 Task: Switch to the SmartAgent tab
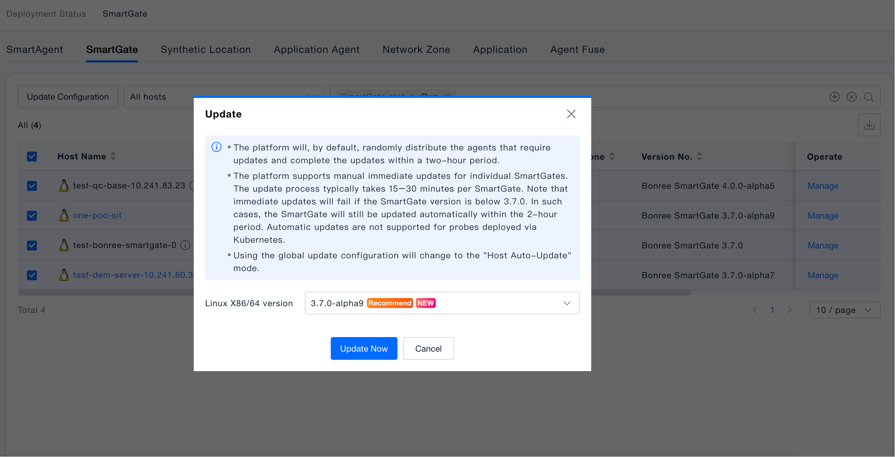point(35,50)
